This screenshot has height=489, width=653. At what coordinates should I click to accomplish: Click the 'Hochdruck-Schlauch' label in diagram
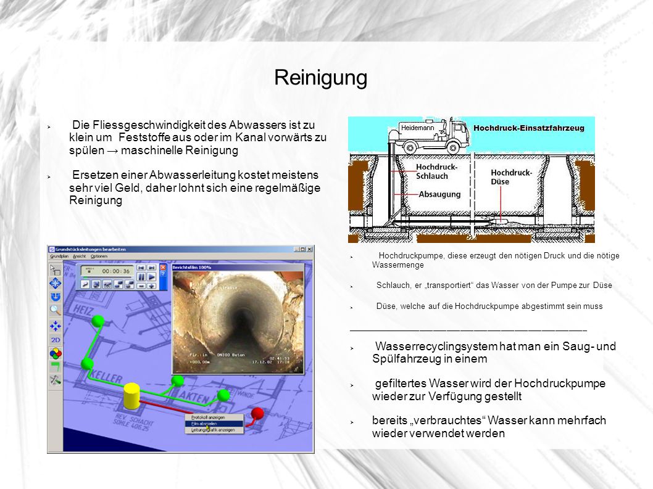436,171
